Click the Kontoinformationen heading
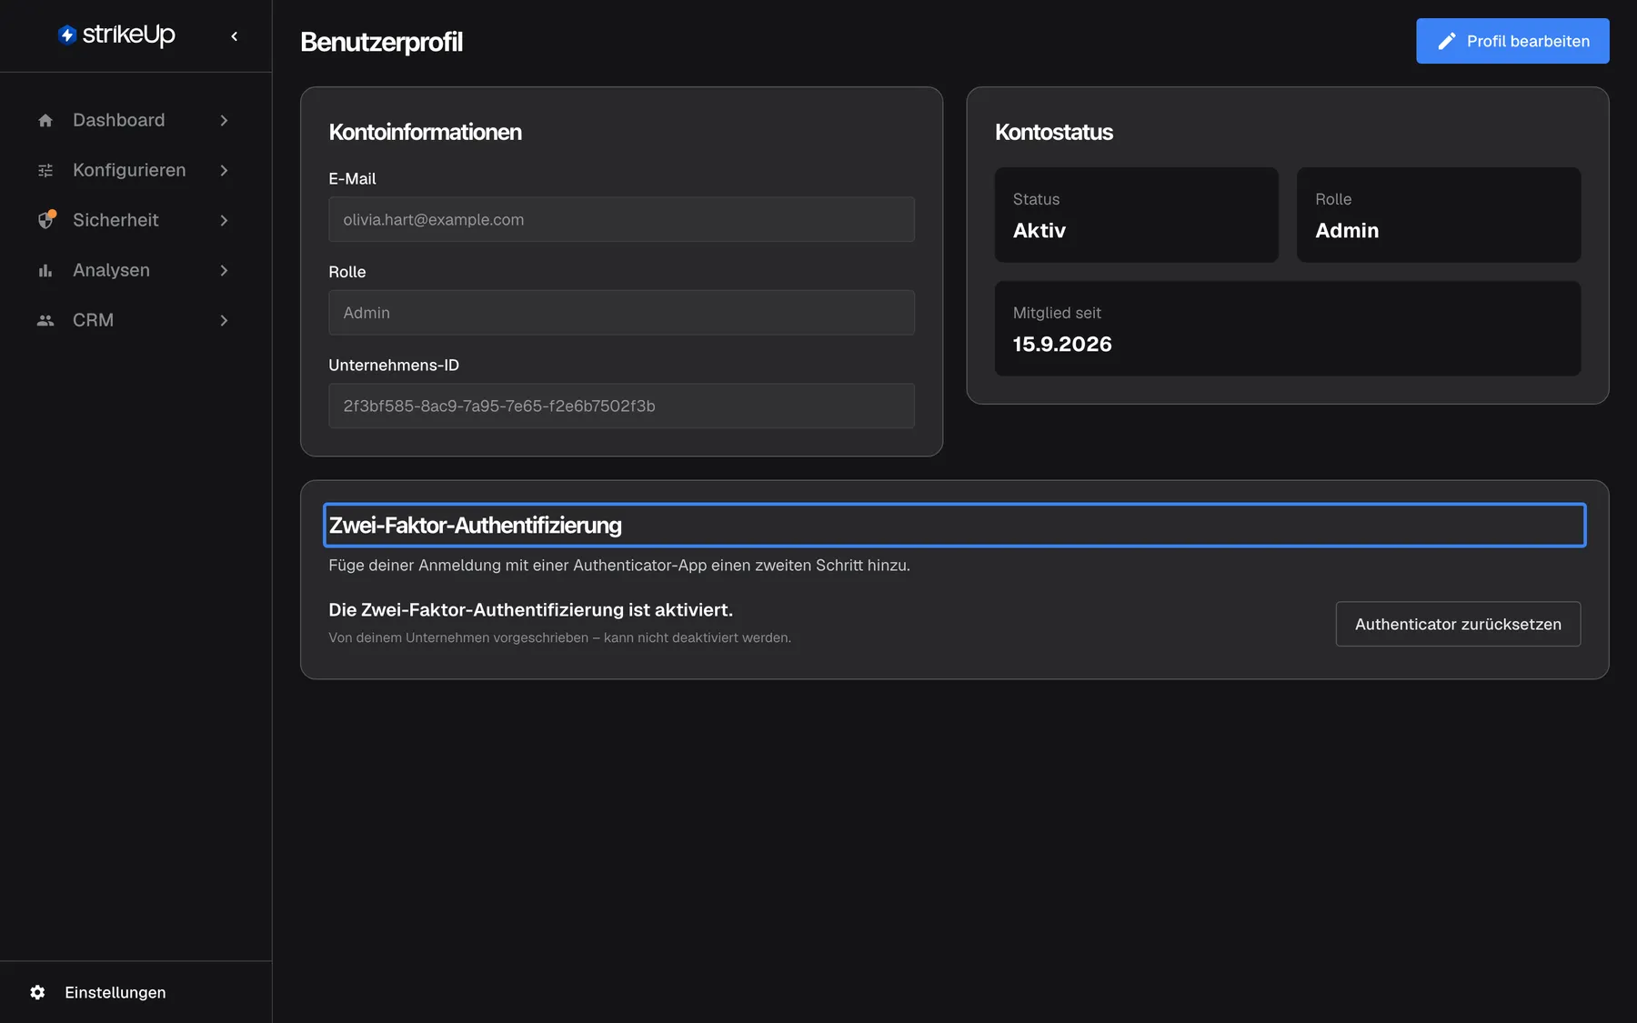Screen dimensions: 1637x1023 point(425,132)
